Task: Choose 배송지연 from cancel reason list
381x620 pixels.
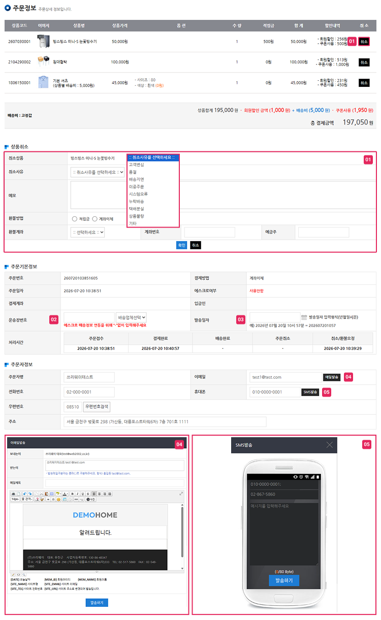Action: [x=153, y=179]
